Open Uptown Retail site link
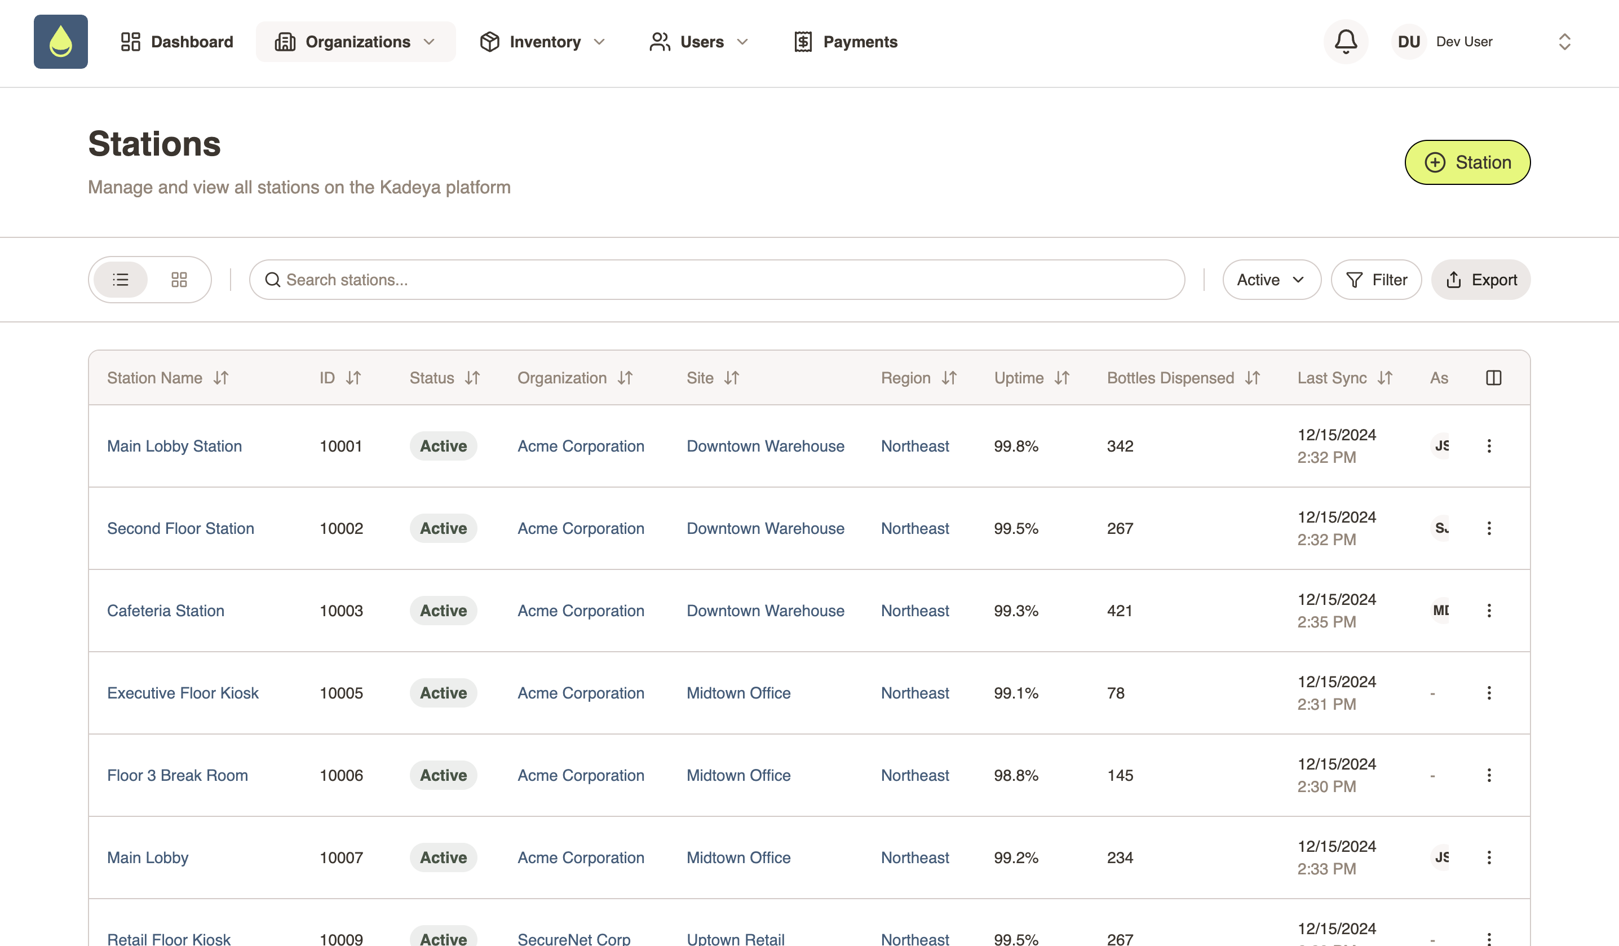Screen dimensions: 1619x946 736,938
